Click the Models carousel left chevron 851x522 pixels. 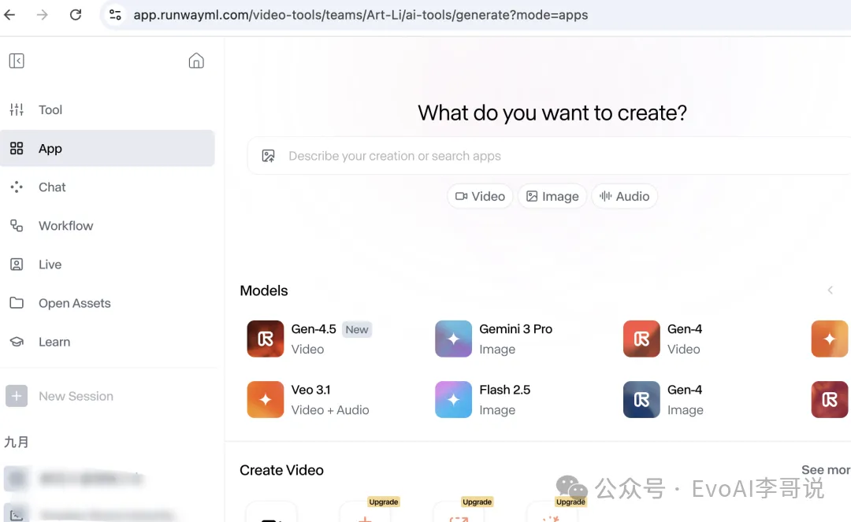(830, 290)
